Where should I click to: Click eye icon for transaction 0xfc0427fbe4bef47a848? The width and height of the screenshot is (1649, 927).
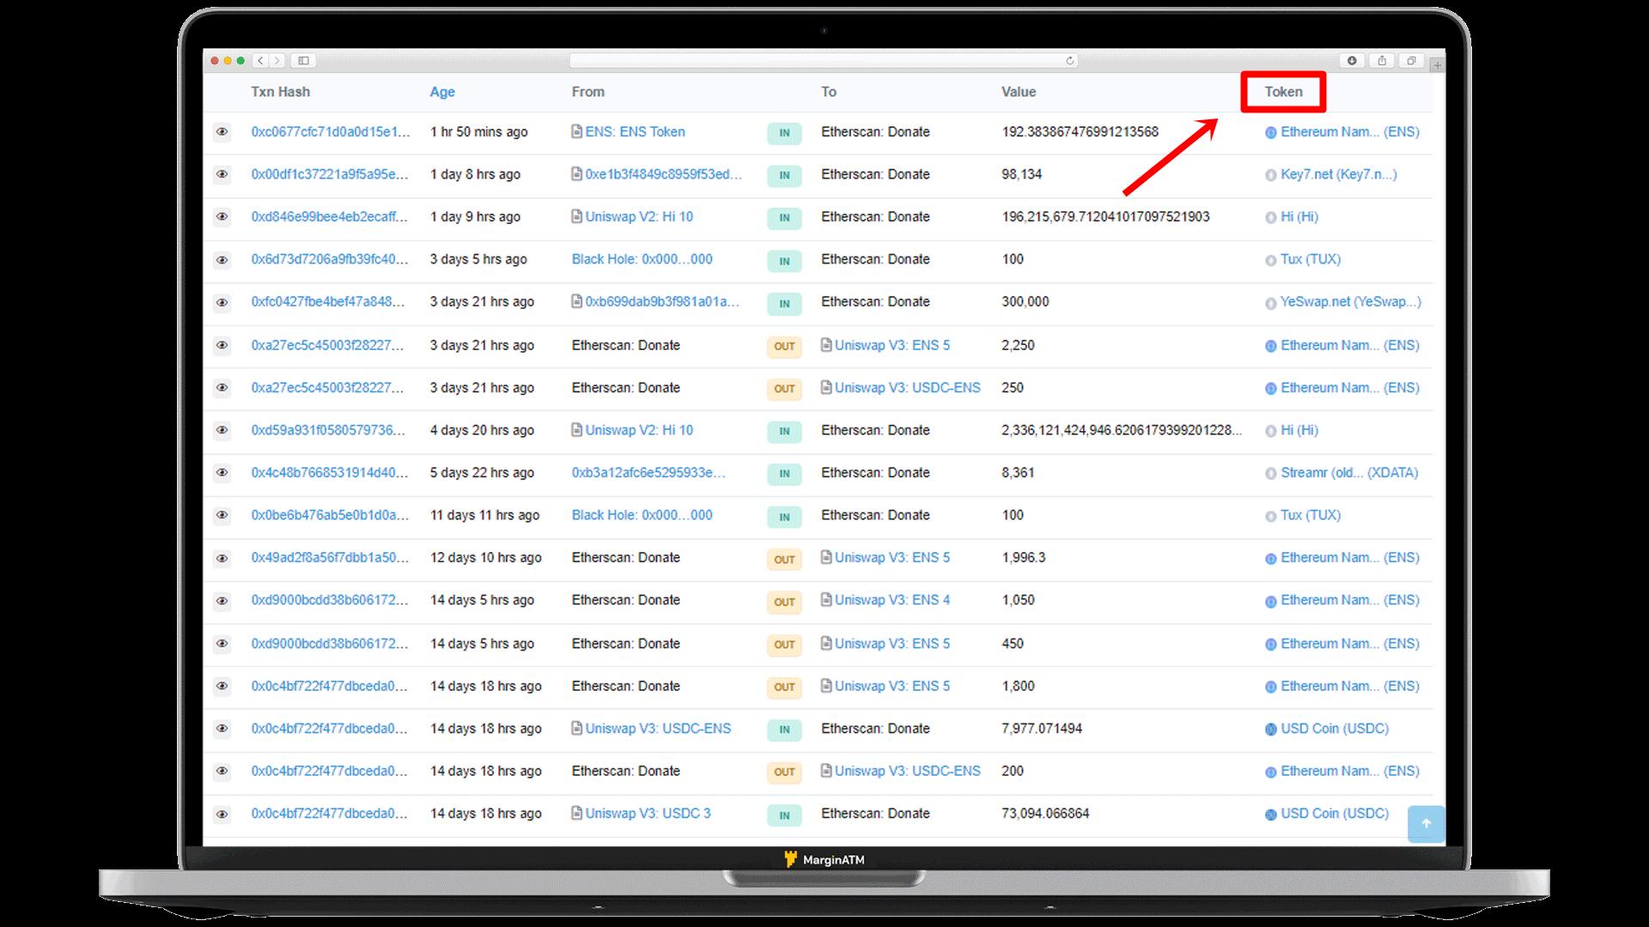[x=222, y=302]
